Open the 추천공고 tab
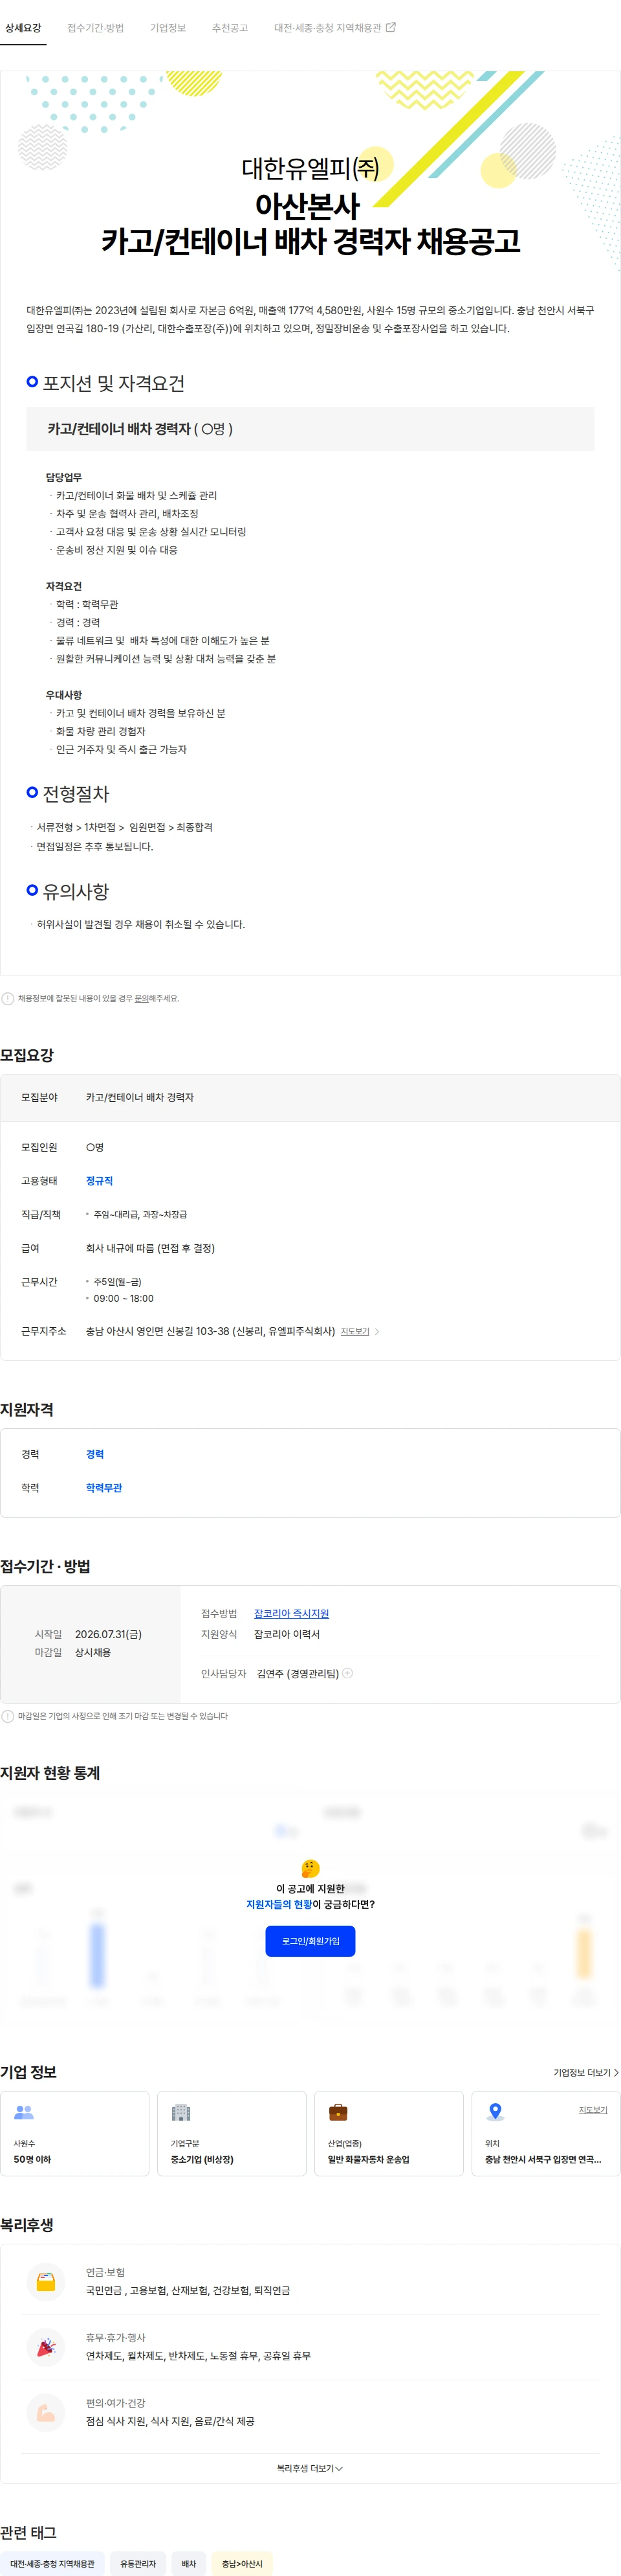Viewport: 621px width, 2576px height. [x=230, y=28]
